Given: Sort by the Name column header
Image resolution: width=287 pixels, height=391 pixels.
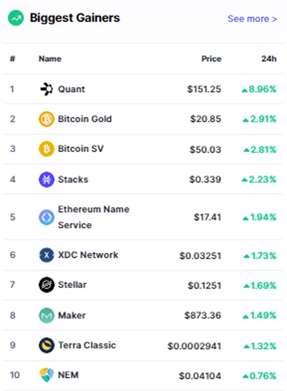Looking at the screenshot, I should (x=50, y=59).
